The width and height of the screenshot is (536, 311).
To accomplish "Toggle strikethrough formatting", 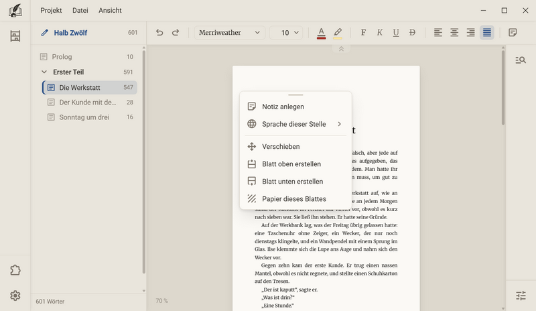I will 412,32.
